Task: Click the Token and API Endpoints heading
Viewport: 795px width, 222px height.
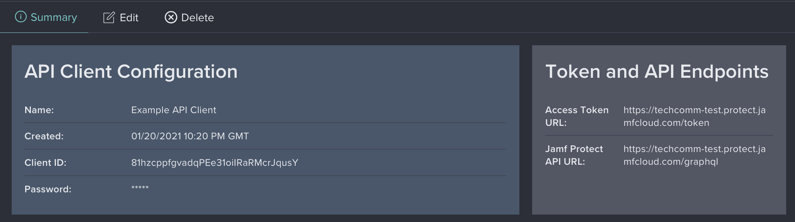Action: click(657, 72)
